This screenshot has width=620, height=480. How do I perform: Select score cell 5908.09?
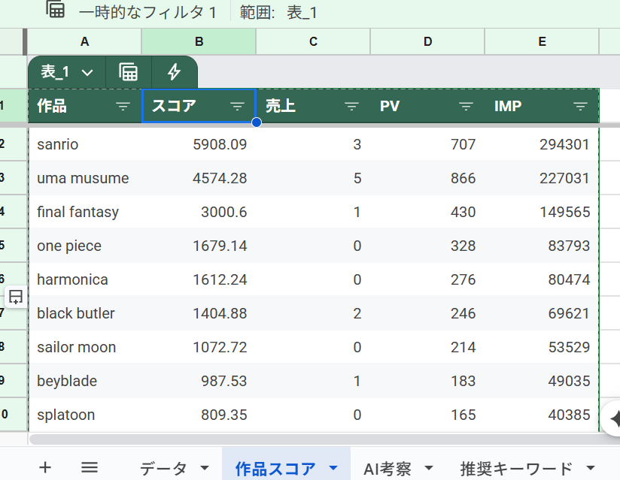tap(199, 144)
